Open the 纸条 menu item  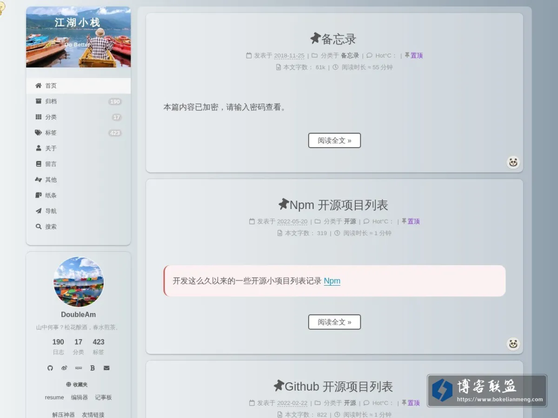pyautogui.click(x=78, y=196)
